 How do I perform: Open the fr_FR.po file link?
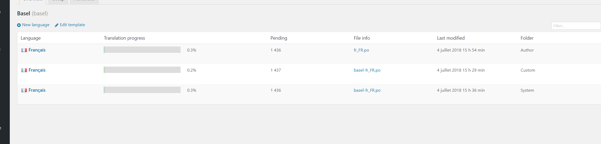361,50
